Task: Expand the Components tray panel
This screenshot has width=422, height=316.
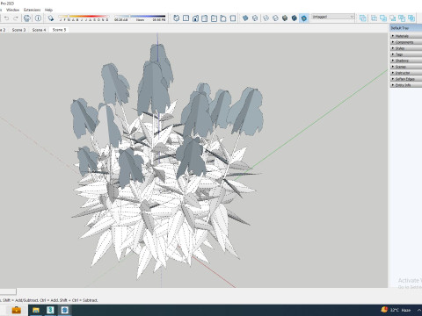Action: click(406, 42)
